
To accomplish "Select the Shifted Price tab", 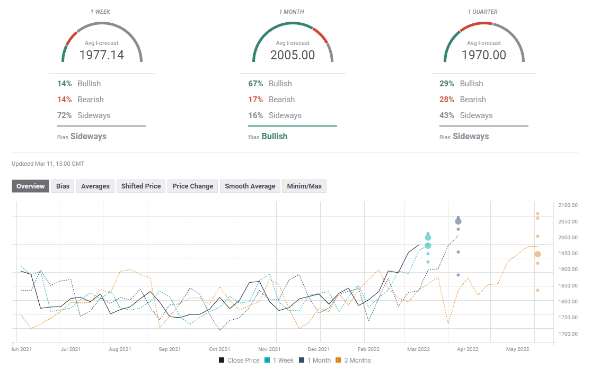I will [x=140, y=186].
